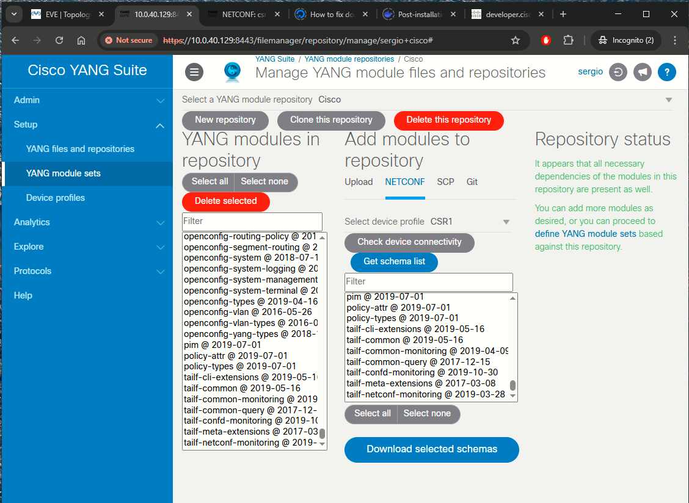This screenshot has width=689, height=503.
Task: Click Delete selected button
Action: [x=226, y=201]
